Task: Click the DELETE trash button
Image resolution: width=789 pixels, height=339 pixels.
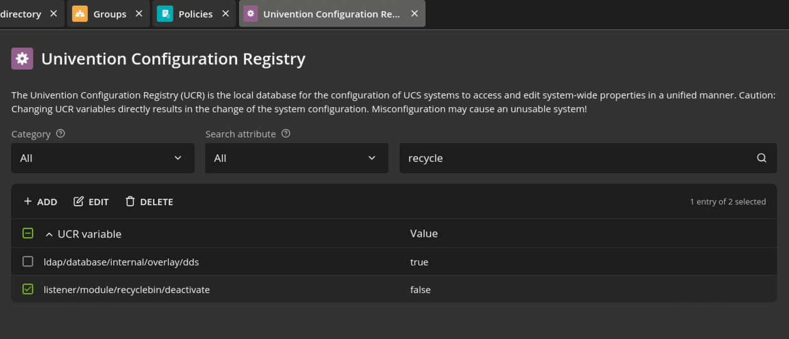Action: coord(149,202)
